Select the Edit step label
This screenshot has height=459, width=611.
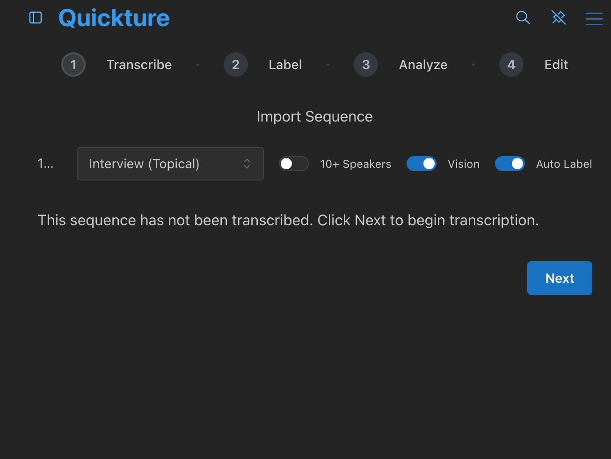point(556,65)
